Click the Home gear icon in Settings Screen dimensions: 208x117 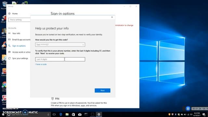coord(9,14)
